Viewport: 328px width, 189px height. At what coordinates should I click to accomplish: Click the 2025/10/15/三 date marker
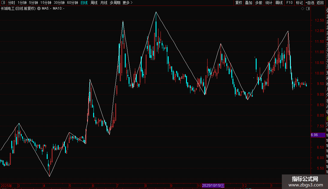pyautogui.click(x=213, y=186)
